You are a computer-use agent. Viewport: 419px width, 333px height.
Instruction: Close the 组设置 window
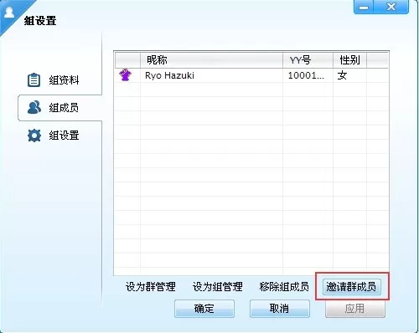point(391,7)
